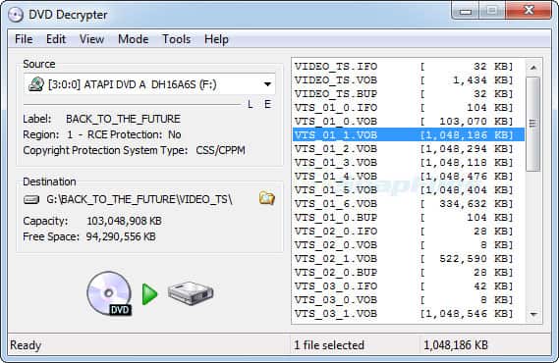
Task: Click the DVD Decrypter title bar disc icon
Action: [x=16, y=15]
